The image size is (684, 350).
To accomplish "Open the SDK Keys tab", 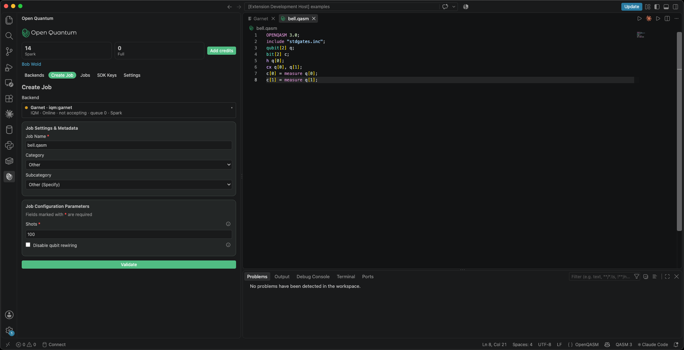I will (x=107, y=75).
